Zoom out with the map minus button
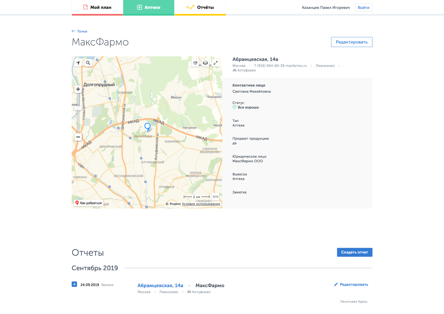Image resolution: width=444 pixels, height=314 pixels. (78, 137)
